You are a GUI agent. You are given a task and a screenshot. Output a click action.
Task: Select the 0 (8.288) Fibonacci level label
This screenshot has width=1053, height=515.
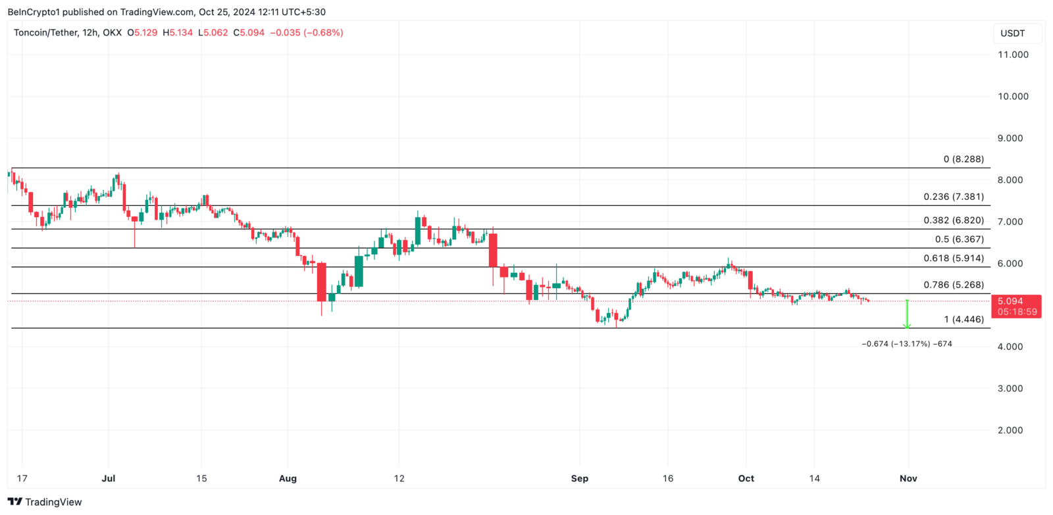point(963,159)
